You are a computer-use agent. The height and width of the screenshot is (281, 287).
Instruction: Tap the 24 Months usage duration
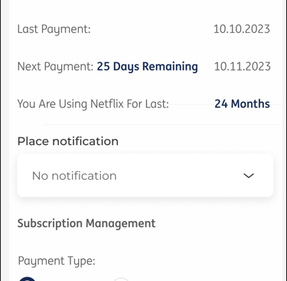point(242,104)
